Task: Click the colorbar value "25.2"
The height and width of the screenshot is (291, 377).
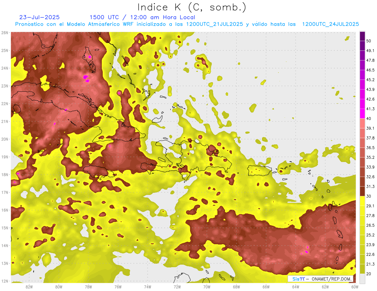Action: [x=370, y=235]
